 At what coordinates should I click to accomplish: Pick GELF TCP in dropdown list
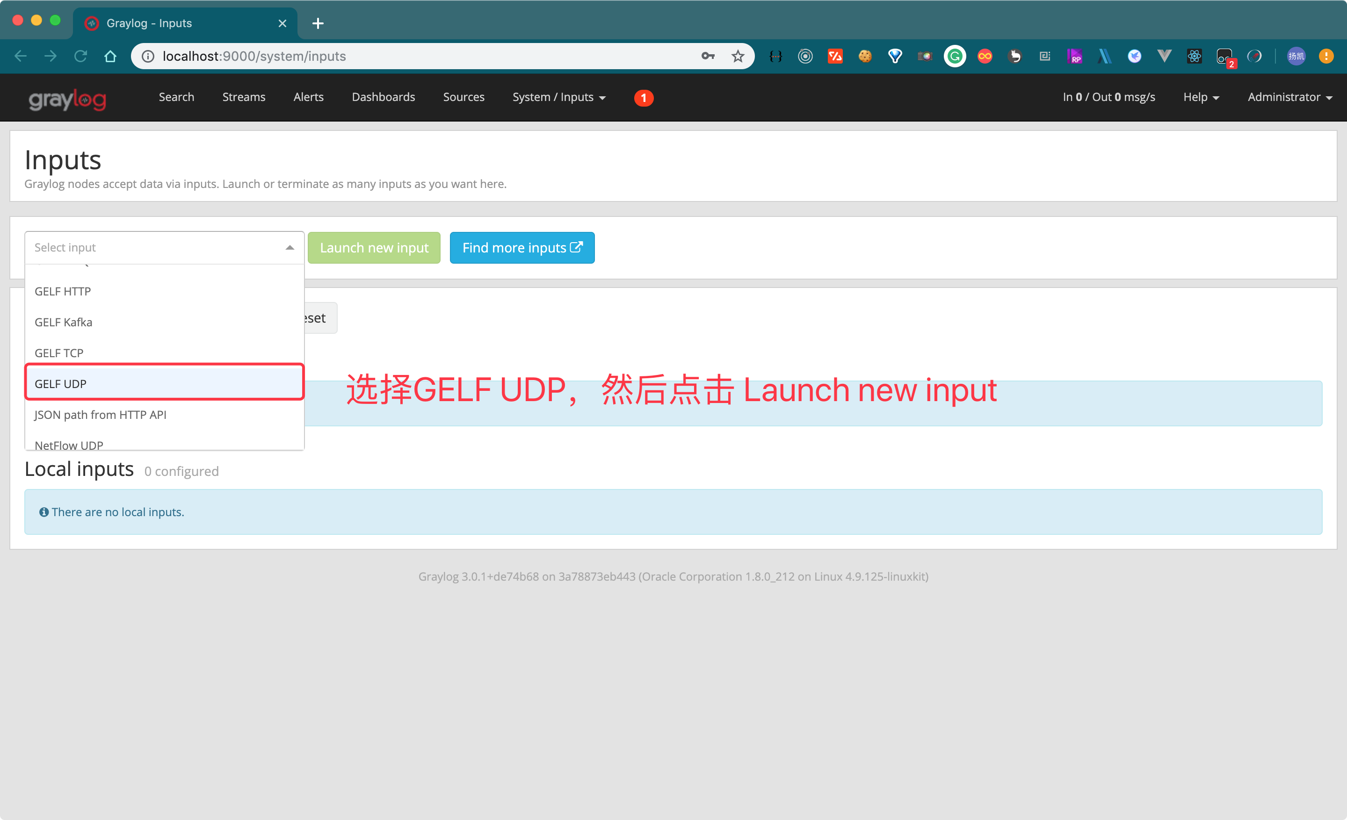click(165, 353)
